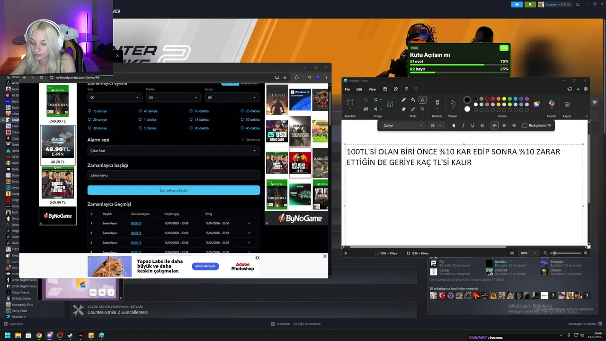
Task: Bookmark the page with the star icon
Action: click(285, 77)
